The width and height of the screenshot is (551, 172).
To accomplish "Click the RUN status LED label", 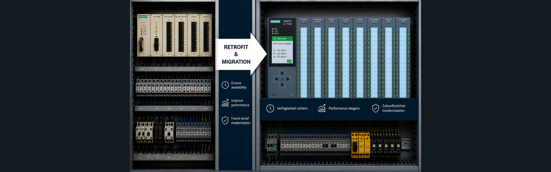I will (275, 29).
